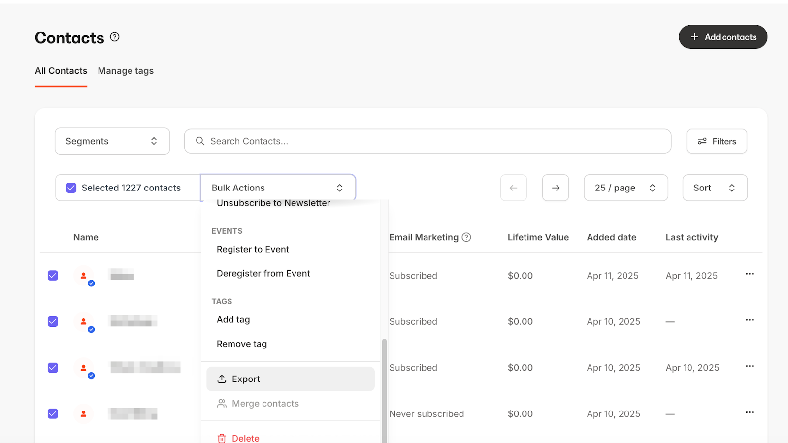Click the search magnifier icon

tap(200, 141)
